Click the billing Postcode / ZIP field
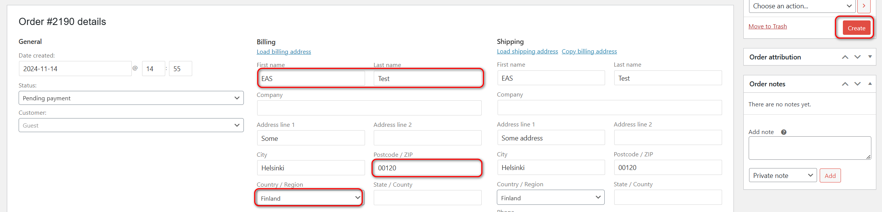 (427, 168)
